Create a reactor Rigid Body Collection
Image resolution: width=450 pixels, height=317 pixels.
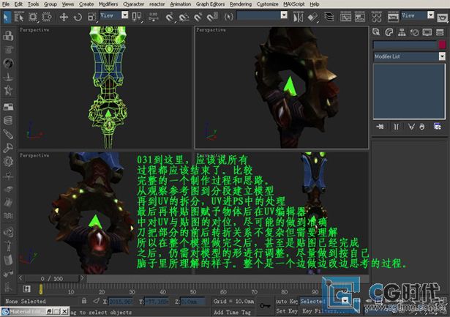click(8, 36)
